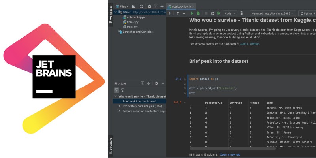Click the Open in new tab link
316x158 pixels.
click(230, 154)
